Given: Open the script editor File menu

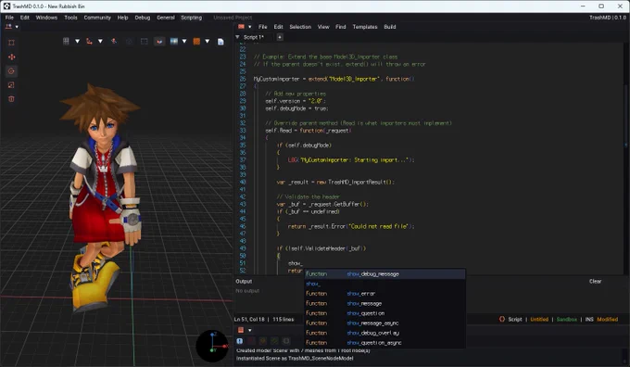Looking at the screenshot, I should click(263, 27).
